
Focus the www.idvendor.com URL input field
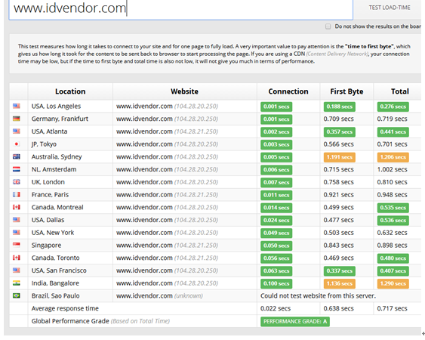(x=180, y=9)
